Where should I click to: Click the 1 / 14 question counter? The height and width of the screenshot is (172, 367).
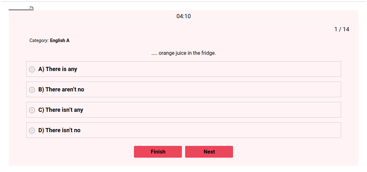(x=342, y=29)
